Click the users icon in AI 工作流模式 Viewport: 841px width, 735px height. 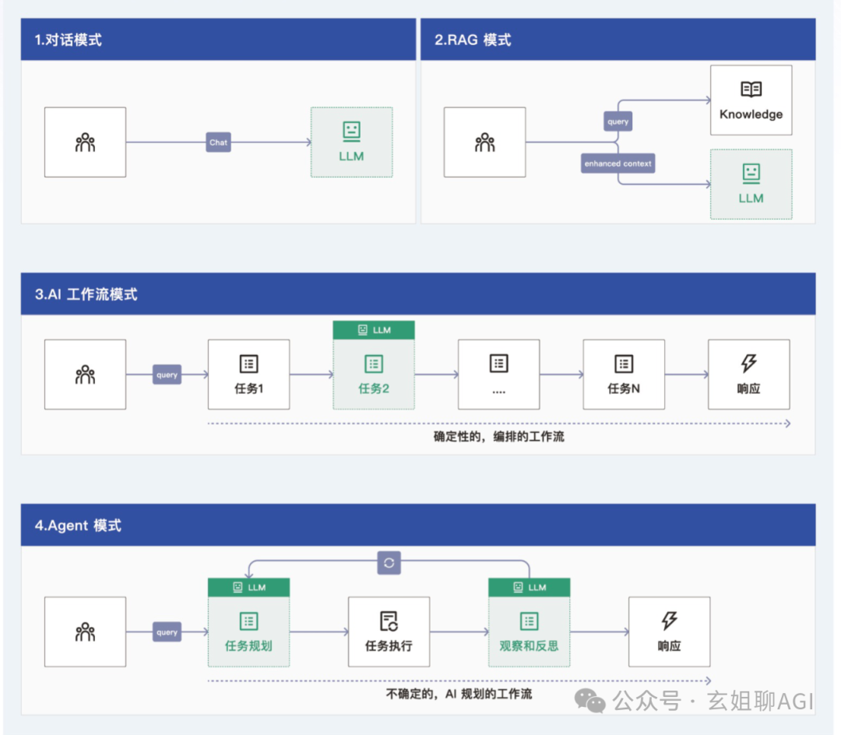click(x=86, y=375)
